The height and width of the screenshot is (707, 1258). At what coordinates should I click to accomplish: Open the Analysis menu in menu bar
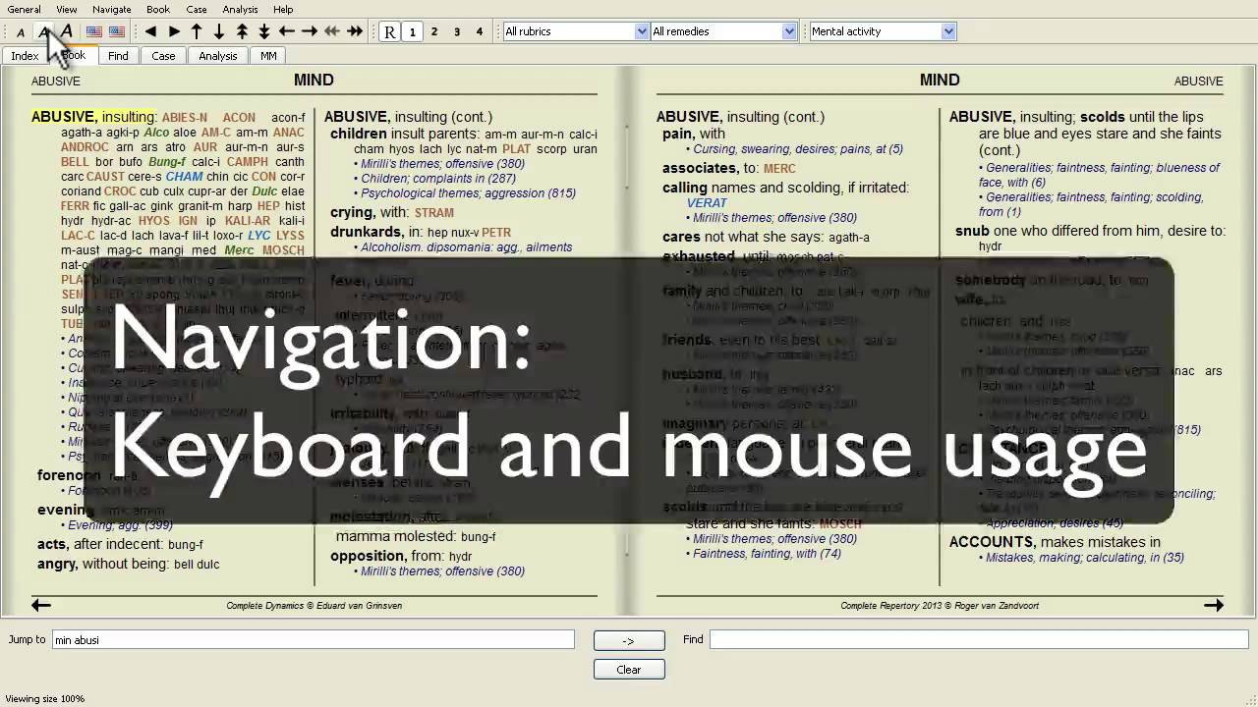click(241, 9)
